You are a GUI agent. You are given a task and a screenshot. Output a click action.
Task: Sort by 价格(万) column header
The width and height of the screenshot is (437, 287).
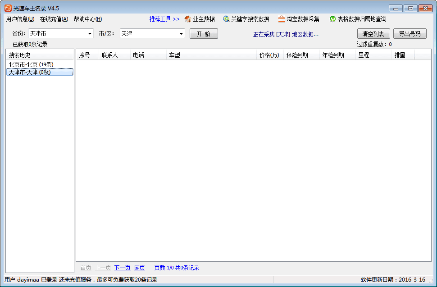[x=269, y=55]
